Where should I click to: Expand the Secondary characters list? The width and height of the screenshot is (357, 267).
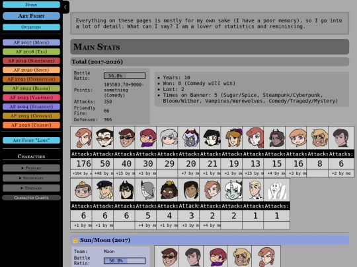coord(32,178)
